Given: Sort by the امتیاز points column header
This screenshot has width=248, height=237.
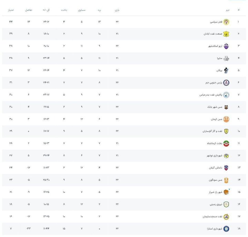Looking at the screenshot, I should [x=11, y=10].
